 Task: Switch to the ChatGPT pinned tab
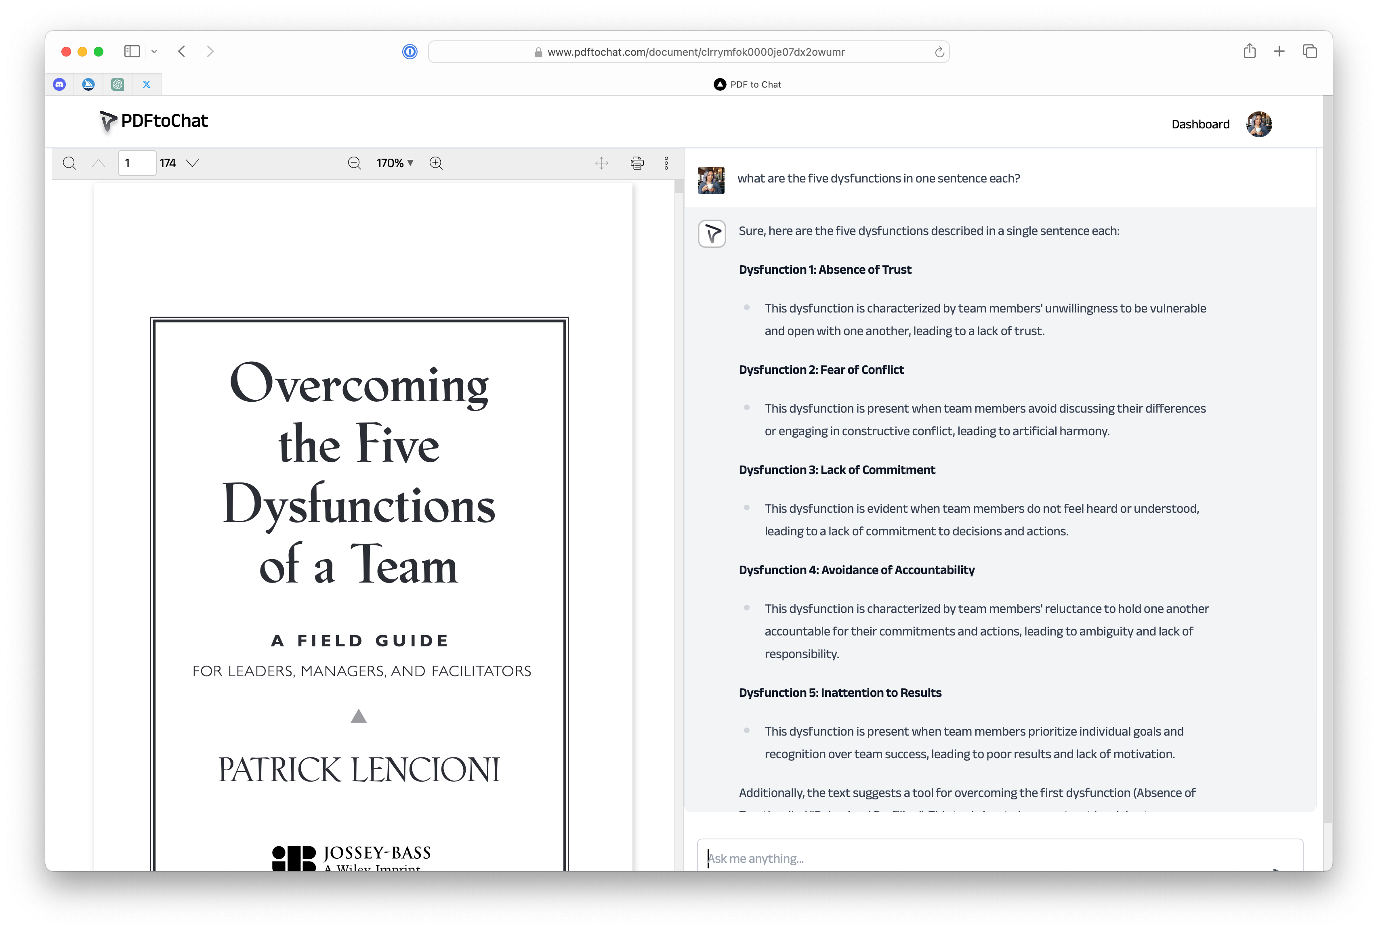[x=118, y=84]
